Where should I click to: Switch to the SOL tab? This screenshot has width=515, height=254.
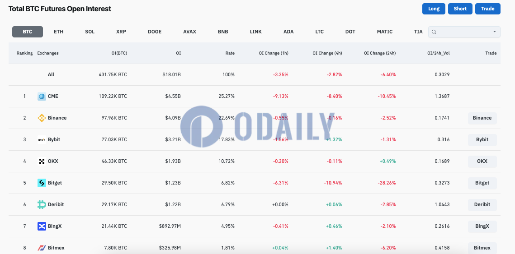click(x=90, y=32)
